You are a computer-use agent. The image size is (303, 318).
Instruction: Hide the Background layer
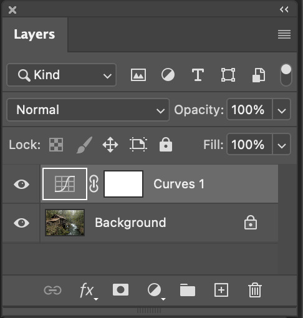coord(21,223)
